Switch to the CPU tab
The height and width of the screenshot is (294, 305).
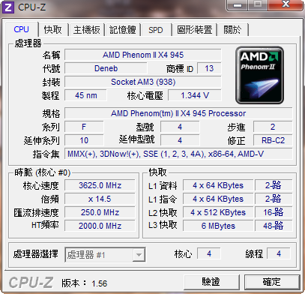click(x=22, y=29)
